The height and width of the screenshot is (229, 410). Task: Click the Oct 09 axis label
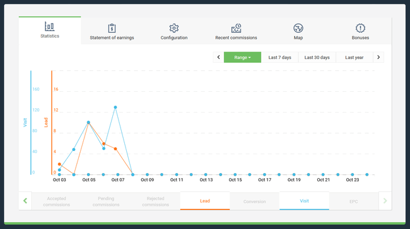(147, 180)
